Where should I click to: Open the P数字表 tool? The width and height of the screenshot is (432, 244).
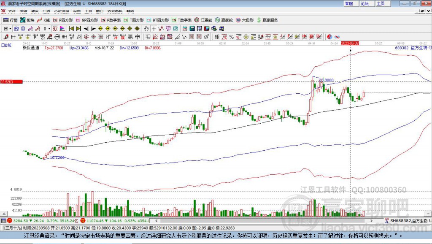(111, 20)
